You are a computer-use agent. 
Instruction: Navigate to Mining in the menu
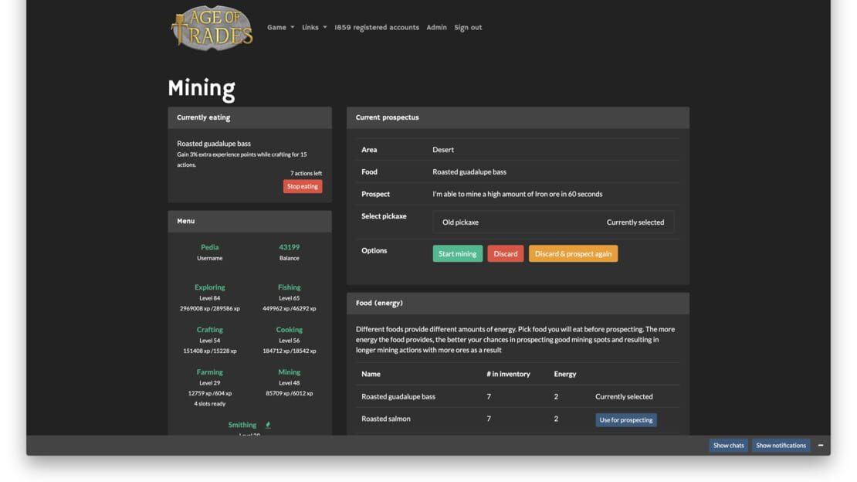pyautogui.click(x=289, y=372)
